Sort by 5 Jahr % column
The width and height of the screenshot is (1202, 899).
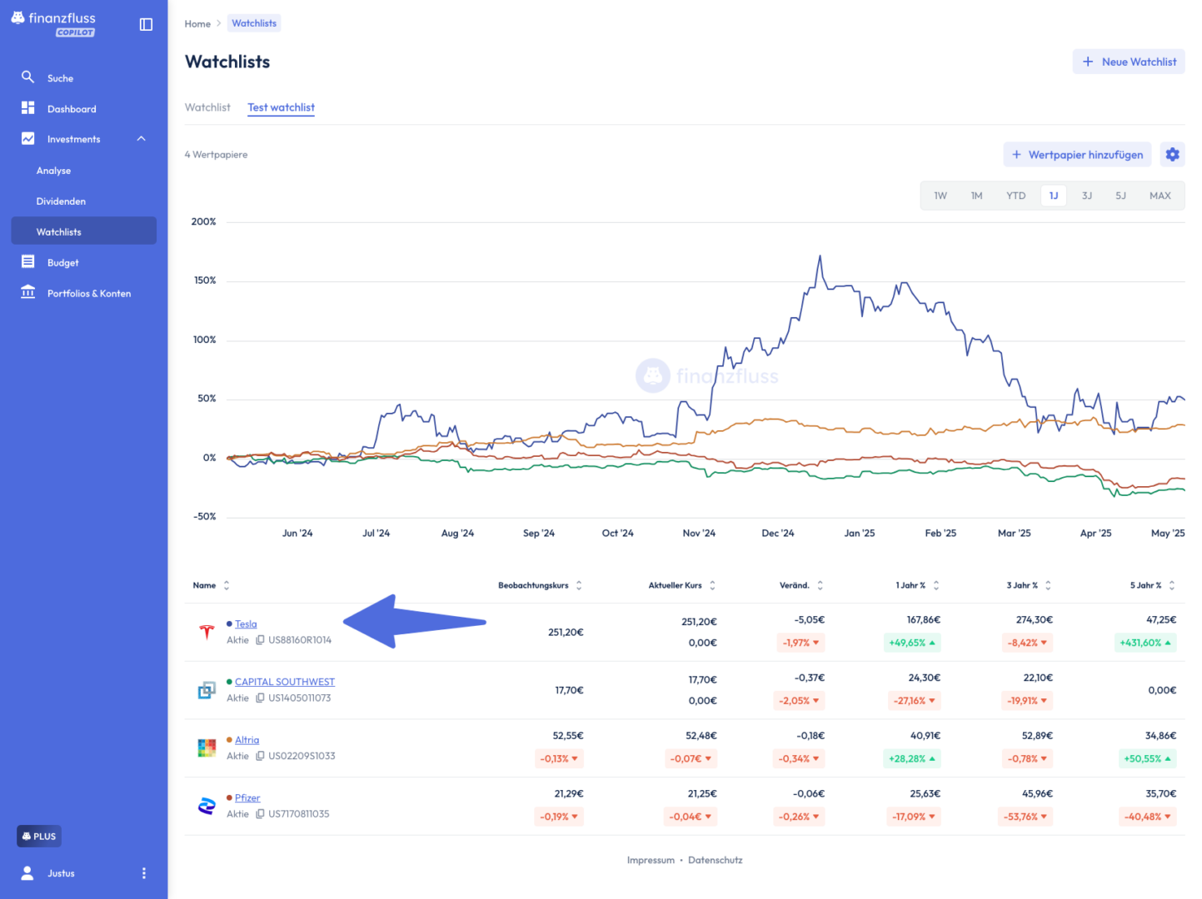1153,585
